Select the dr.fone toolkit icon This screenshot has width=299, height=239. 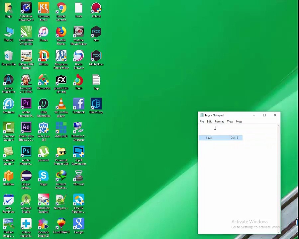point(26,224)
